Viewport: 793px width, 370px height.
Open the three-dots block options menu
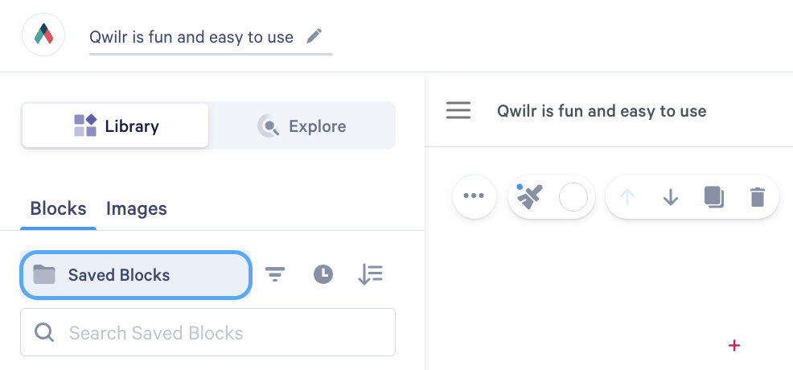[474, 196]
